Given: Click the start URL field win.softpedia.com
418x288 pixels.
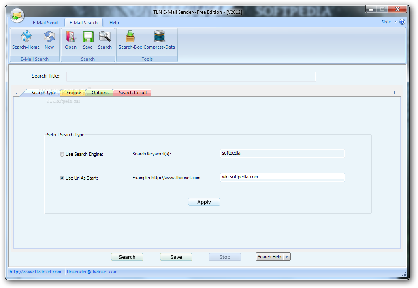Looking at the screenshot, I should 282,177.
